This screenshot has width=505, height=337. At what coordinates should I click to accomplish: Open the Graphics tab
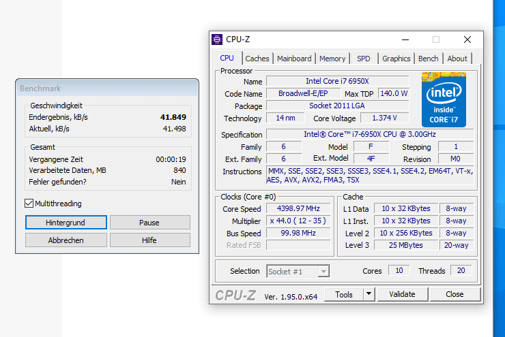396,59
